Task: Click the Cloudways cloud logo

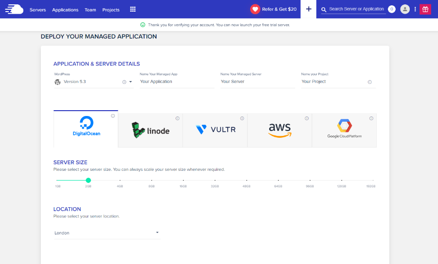Action: click(x=14, y=9)
